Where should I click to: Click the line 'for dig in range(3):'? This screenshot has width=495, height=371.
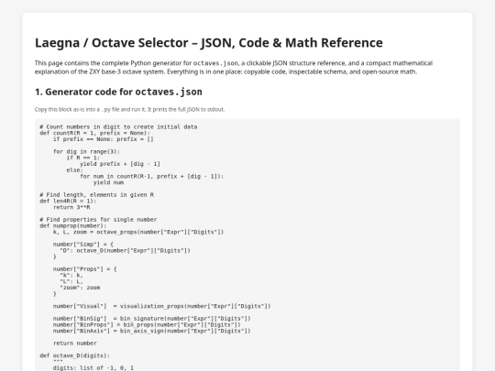click(x=86, y=151)
